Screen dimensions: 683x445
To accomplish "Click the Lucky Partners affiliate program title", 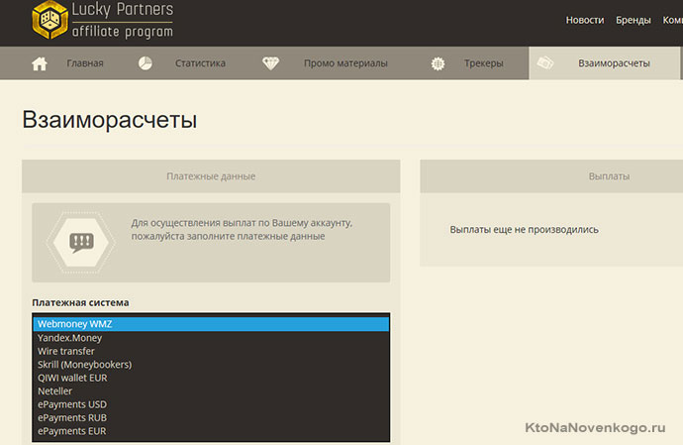I will tap(123, 20).
